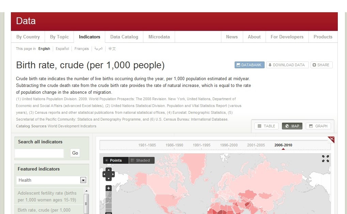
Task: Click inside the Search all indicators field
Action: [x=39, y=153]
